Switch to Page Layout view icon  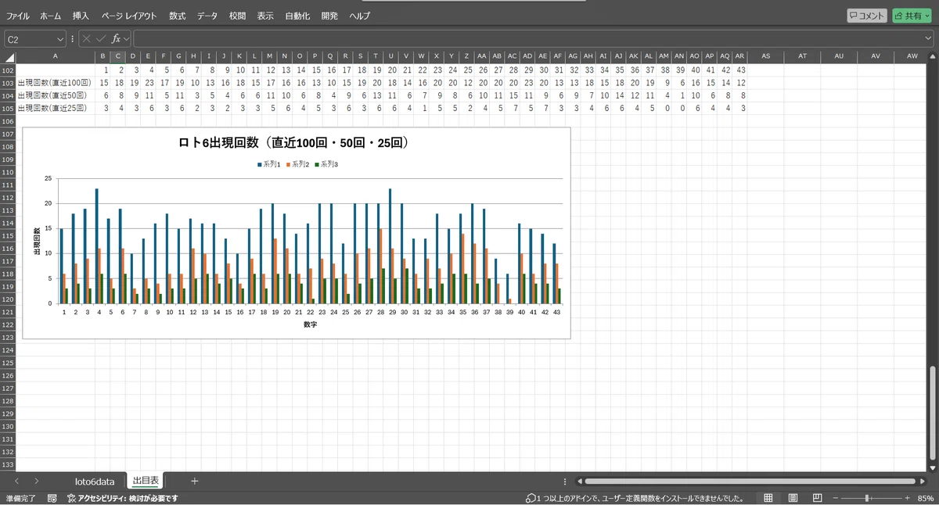[793, 498]
